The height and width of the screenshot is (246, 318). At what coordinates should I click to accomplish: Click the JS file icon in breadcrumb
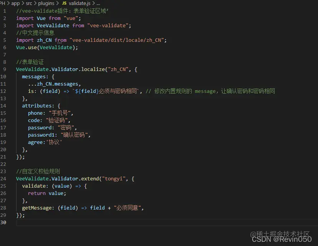pyautogui.click(x=64, y=3)
